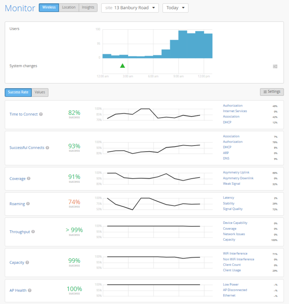Toggle metrics to Values view
This screenshot has height=304, width=289.
coord(40,92)
